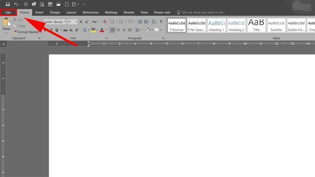Screen dimensions: 315x177
Task: Apply the No Spacing style
Action: (197, 26)
